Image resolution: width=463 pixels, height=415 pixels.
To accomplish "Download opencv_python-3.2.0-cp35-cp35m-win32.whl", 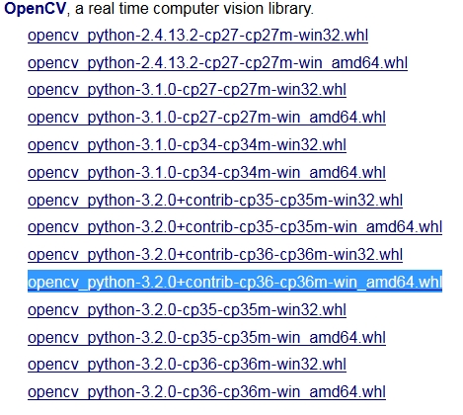I will tap(187, 310).
